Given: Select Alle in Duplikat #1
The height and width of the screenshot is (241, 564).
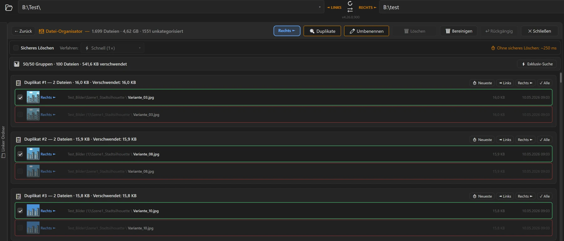Looking at the screenshot, I should (545, 83).
